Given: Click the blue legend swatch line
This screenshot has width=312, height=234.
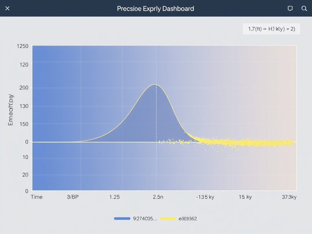Looking at the screenshot, I should pos(122,218).
